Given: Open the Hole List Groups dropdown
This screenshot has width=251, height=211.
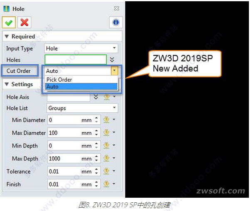Looking at the screenshot, I should point(82,108).
